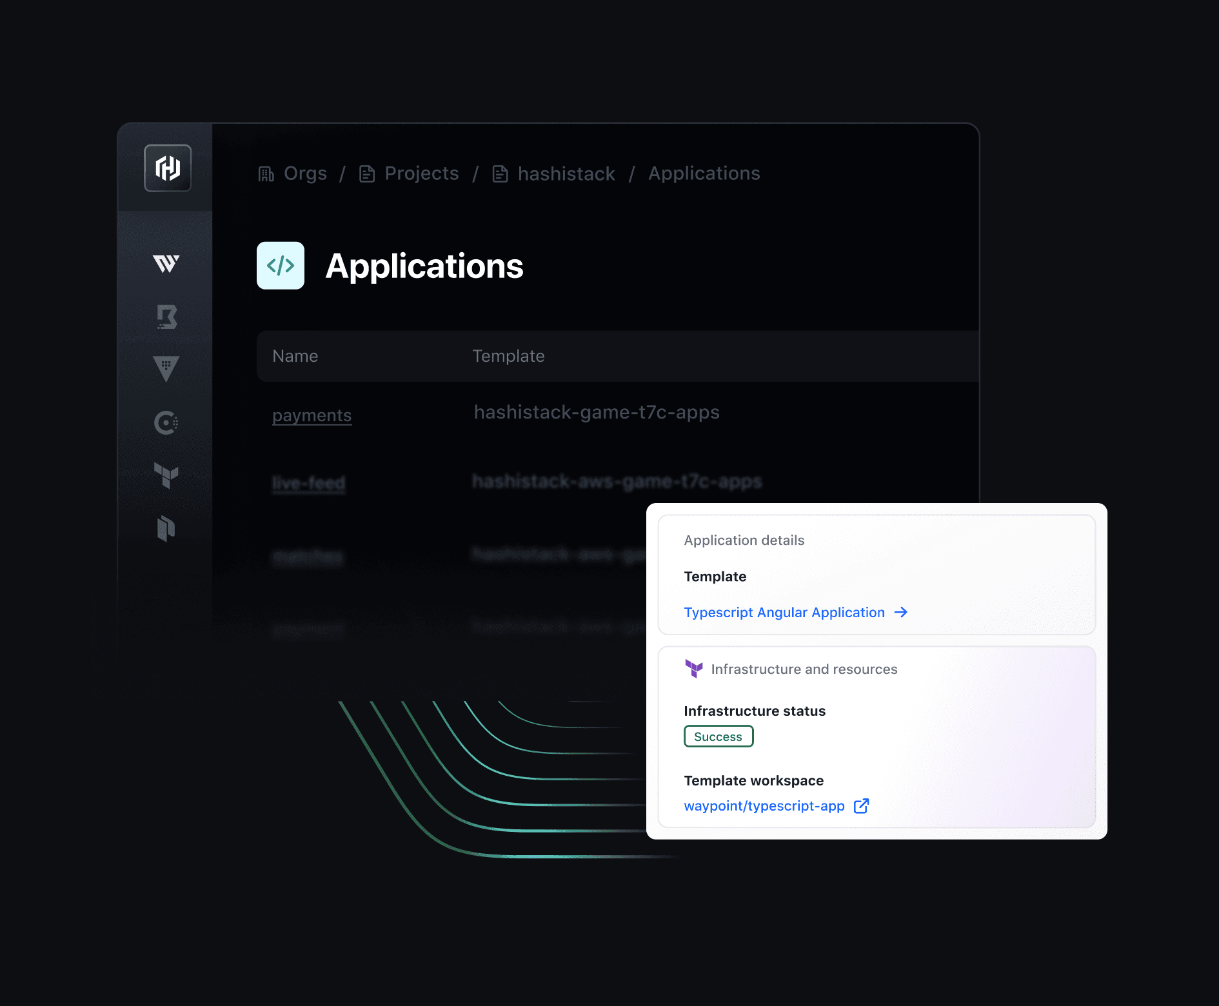Click the purple Terraform logo in details card

[x=694, y=669]
